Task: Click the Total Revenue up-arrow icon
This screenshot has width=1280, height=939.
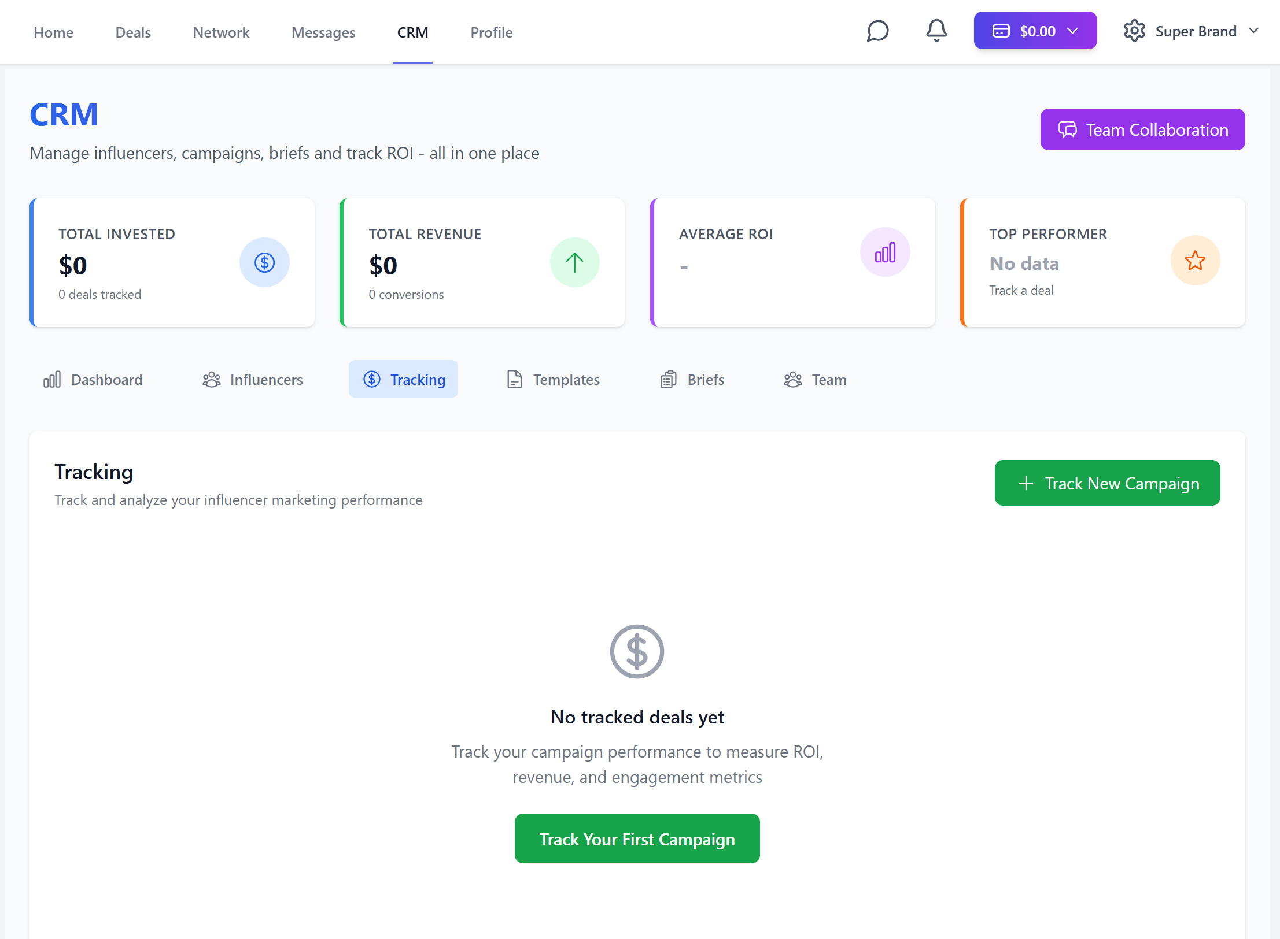Action: pyautogui.click(x=574, y=262)
